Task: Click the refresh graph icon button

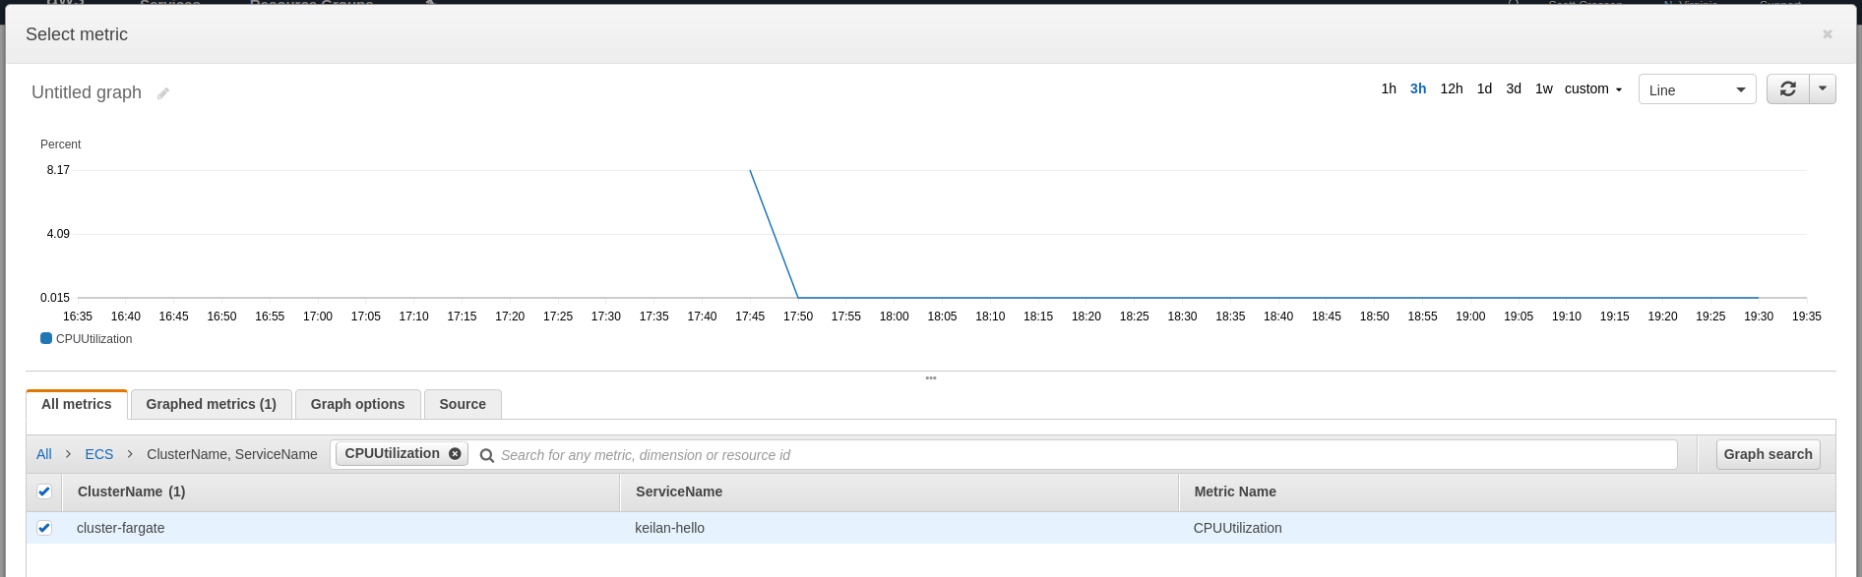Action: 1787,89
